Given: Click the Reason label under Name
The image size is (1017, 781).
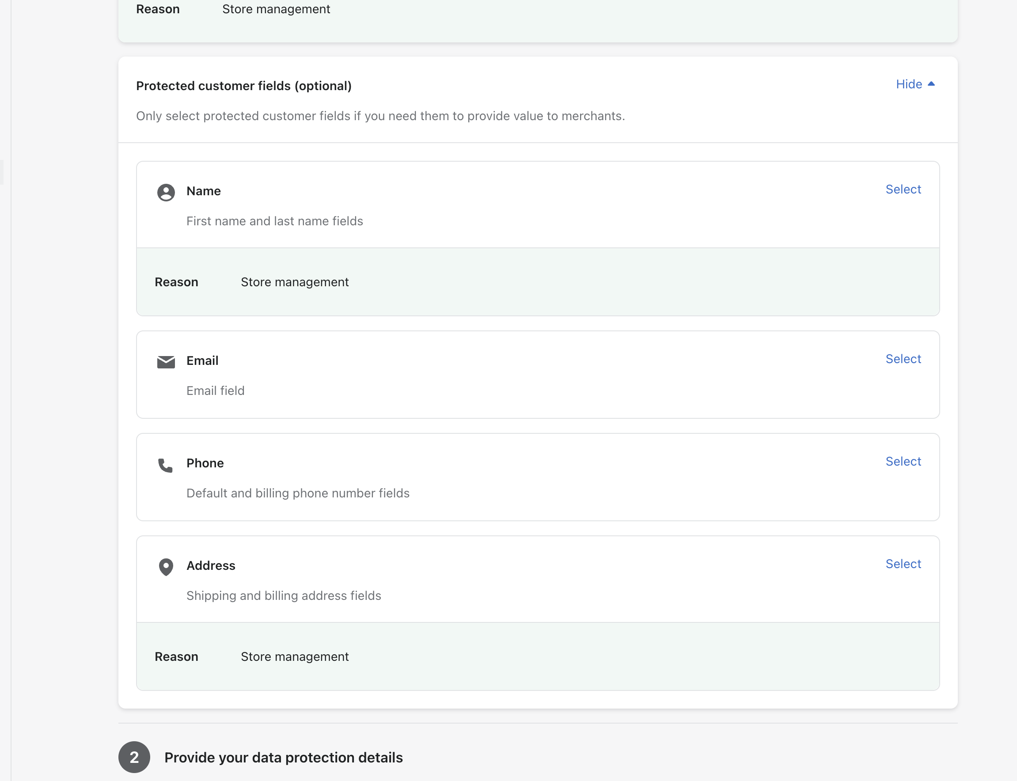Looking at the screenshot, I should (177, 282).
